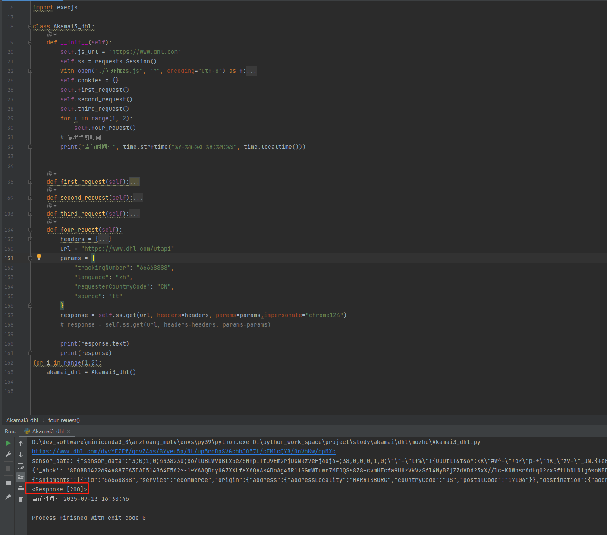Expand the folded 'with open' block

coord(30,71)
